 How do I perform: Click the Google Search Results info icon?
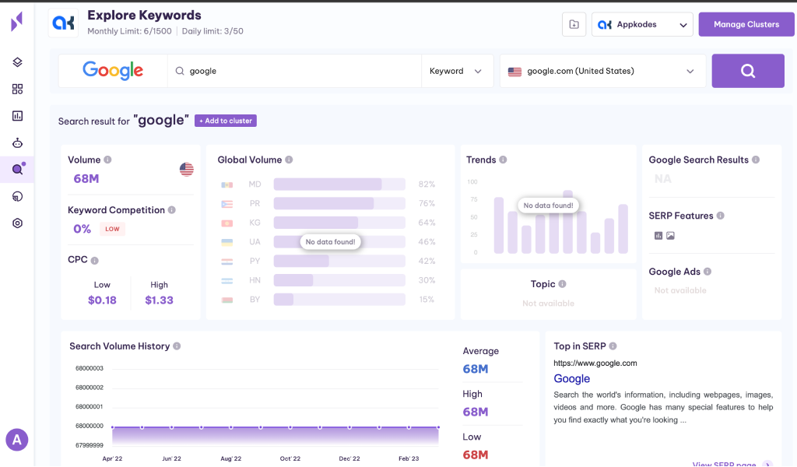[756, 160]
